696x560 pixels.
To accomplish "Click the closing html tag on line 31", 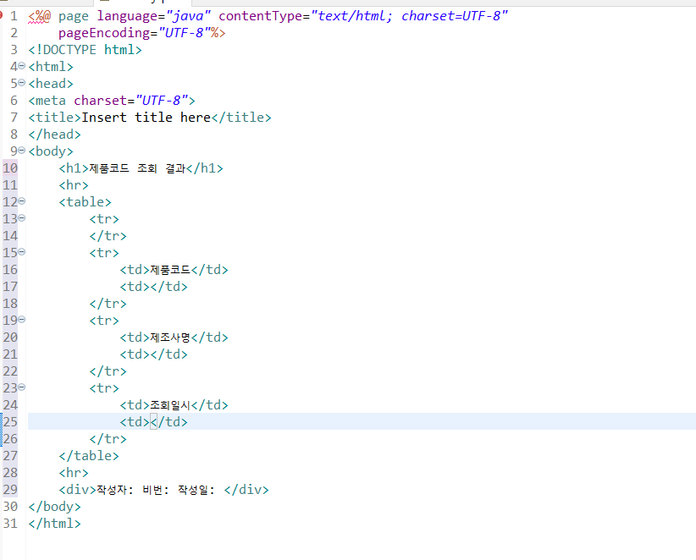I will click(x=54, y=524).
